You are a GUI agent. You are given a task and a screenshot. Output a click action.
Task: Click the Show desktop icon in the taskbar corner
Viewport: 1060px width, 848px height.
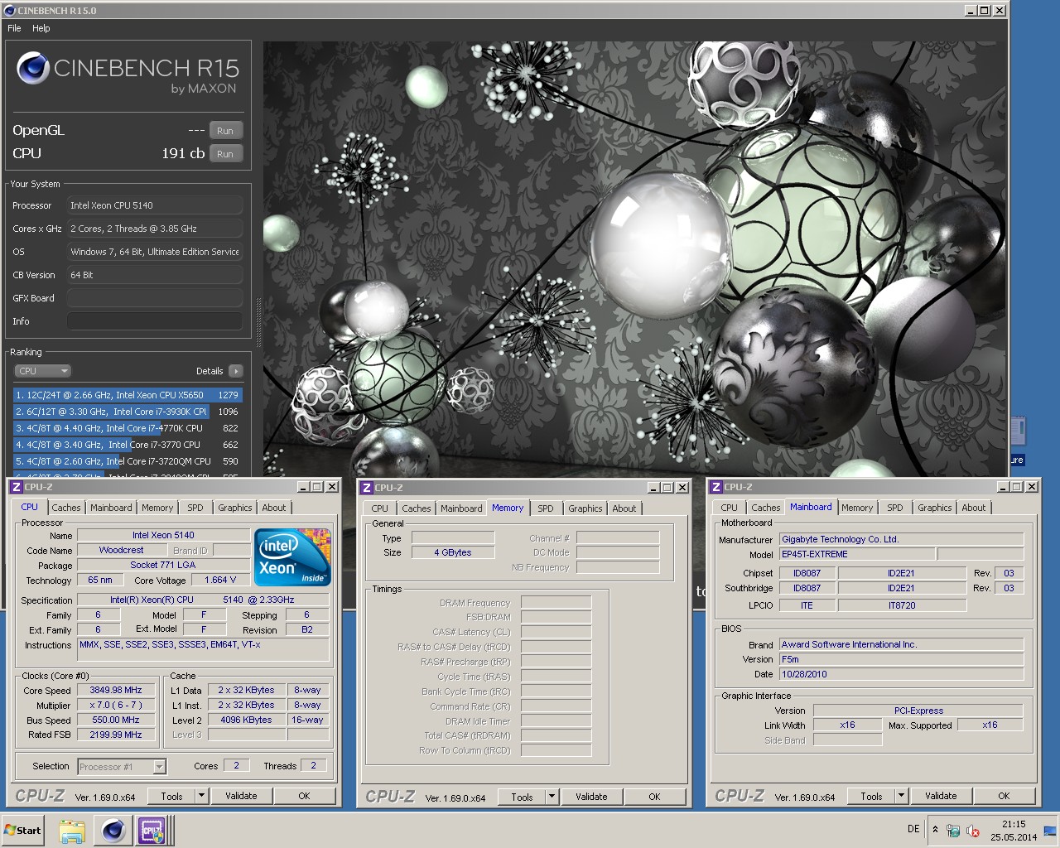1050,831
